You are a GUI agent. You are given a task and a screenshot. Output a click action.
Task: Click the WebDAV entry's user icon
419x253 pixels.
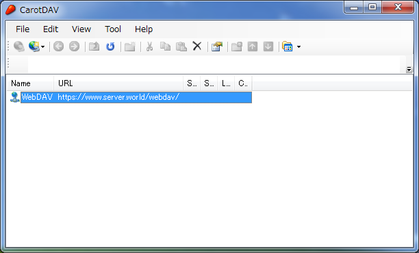[x=14, y=97]
